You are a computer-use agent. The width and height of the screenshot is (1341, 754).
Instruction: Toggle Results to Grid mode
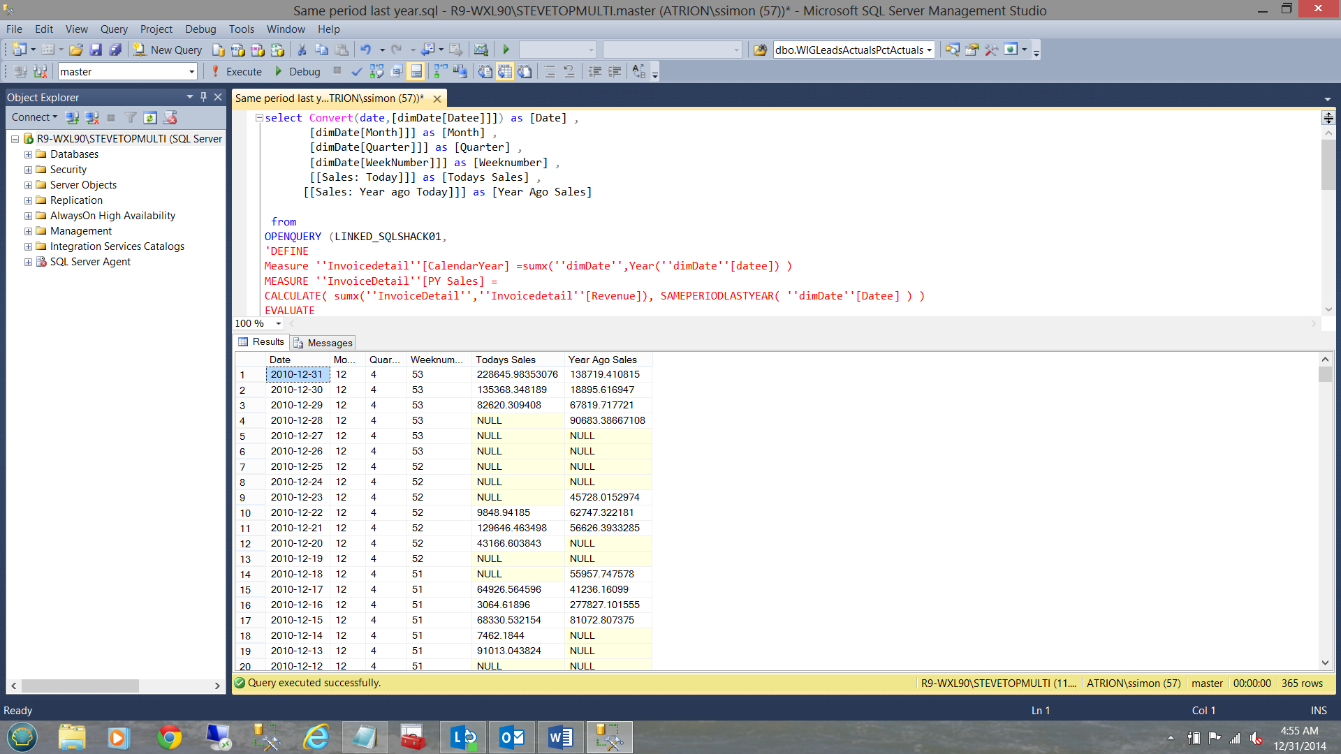[x=505, y=71]
